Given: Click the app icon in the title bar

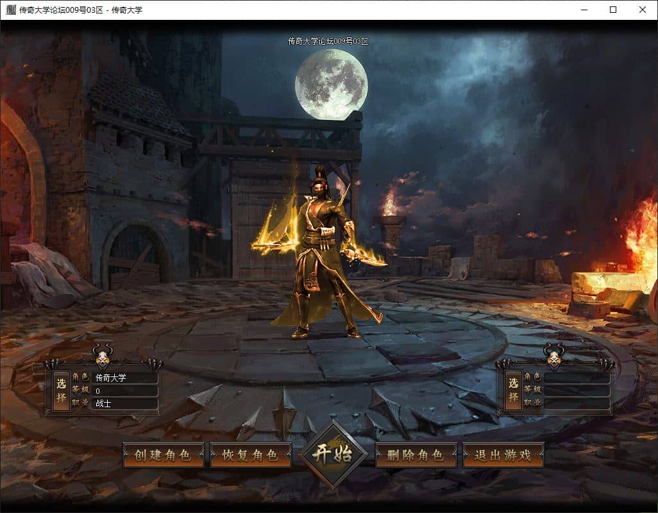Looking at the screenshot, I should (x=11, y=10).
